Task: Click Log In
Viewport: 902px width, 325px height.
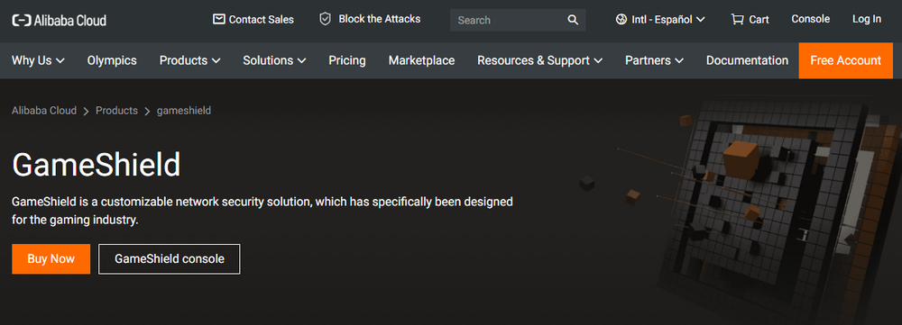Action: [x=866, y=19]
